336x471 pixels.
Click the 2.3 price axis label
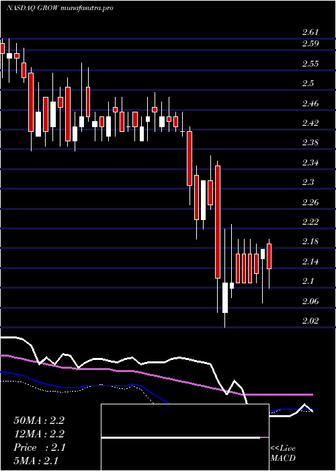(x=308, y=182)
